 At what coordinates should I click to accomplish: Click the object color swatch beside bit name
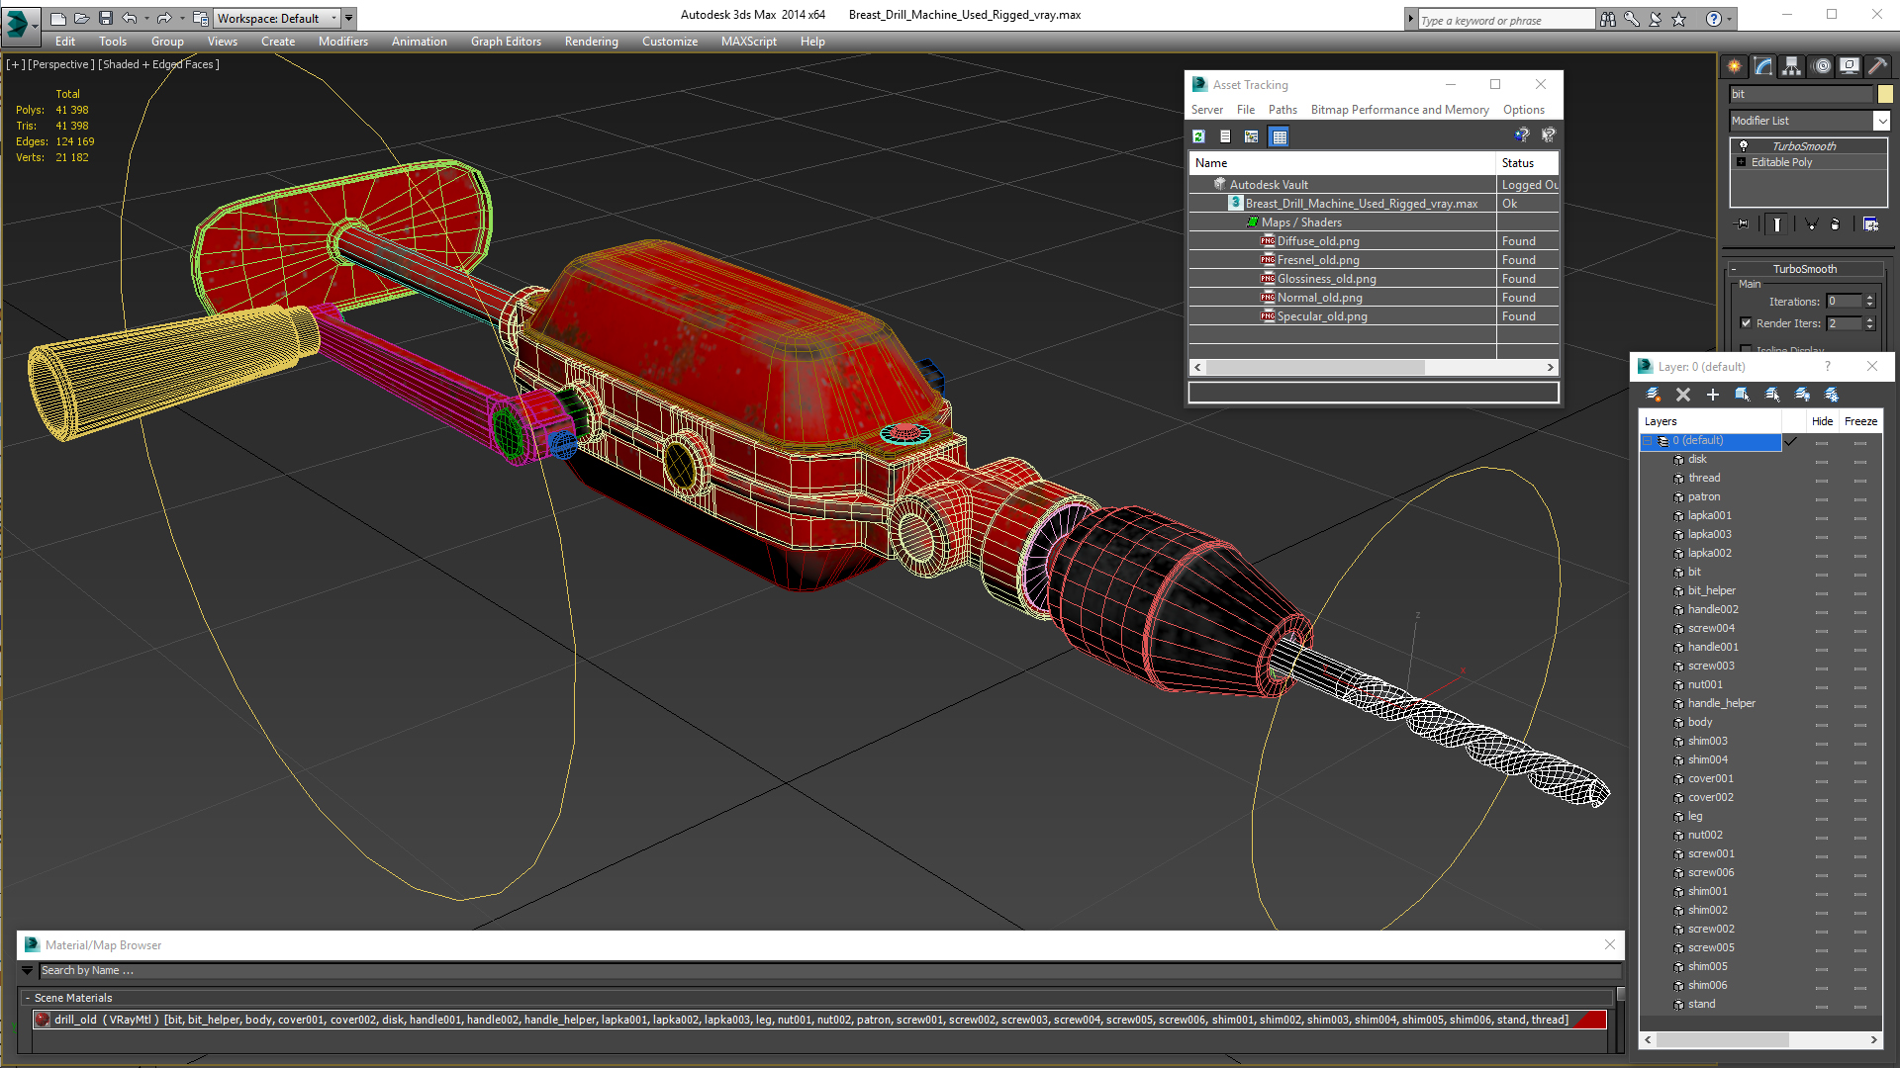(1884, 94)
